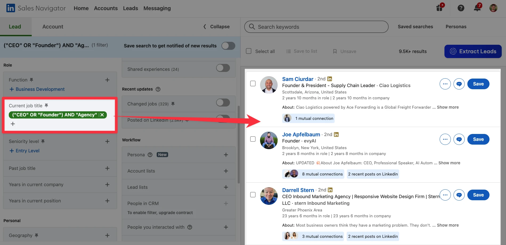506x245 pixels.
Task: Expand the Persona filter
Action: (226, 155)
